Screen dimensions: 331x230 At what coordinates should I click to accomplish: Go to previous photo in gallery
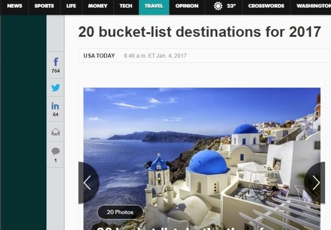point(87,183)
